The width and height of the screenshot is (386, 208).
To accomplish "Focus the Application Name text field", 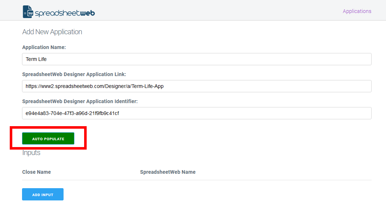I will pyautogui.click(x=197, y=59).
